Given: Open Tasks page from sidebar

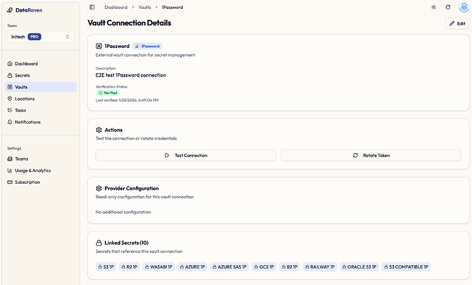Looking at the screenshot, I should [x=21, y=110].
